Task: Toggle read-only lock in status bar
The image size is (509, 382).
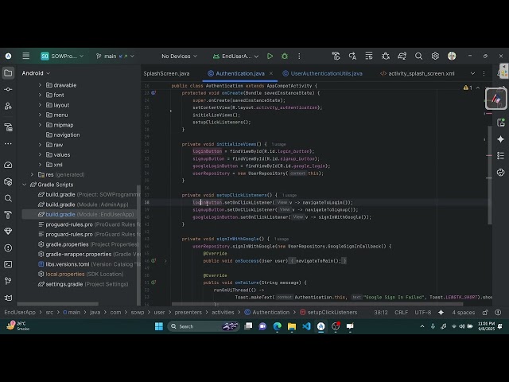Action: 485,313
